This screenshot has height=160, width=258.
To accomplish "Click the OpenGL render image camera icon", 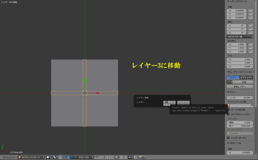I will coord(140,157).
